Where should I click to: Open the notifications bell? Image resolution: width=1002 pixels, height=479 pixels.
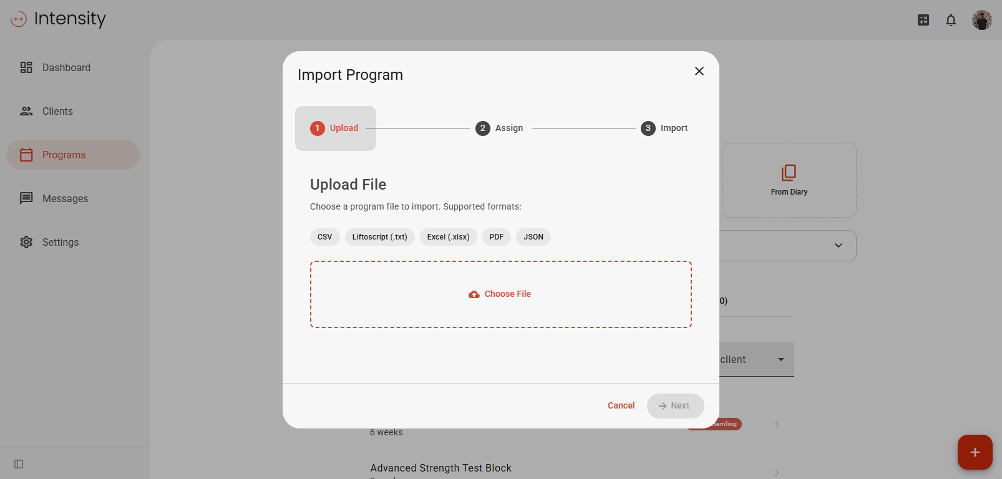[951, 20]
